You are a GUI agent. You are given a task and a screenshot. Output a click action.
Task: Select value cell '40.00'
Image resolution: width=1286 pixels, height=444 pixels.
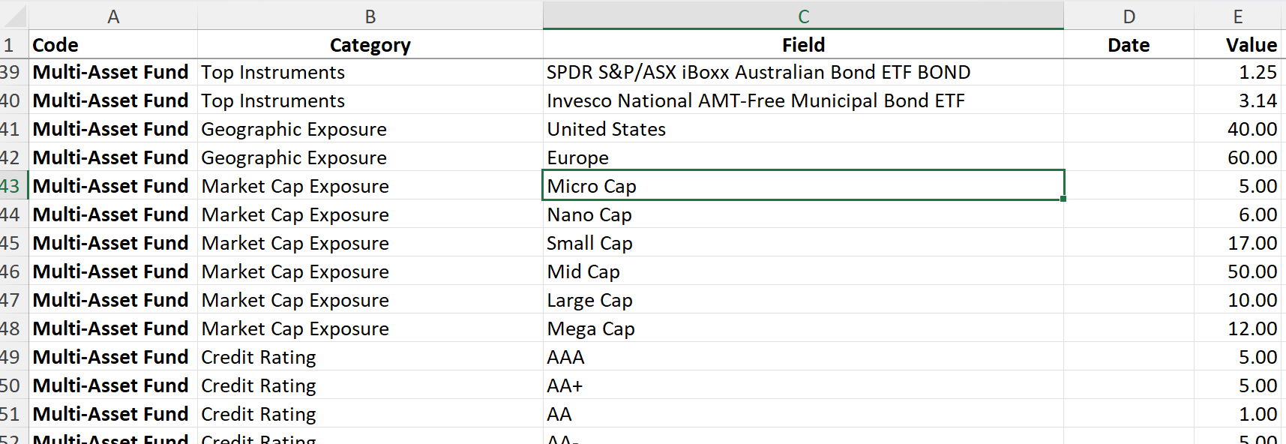pos(1238,129)
